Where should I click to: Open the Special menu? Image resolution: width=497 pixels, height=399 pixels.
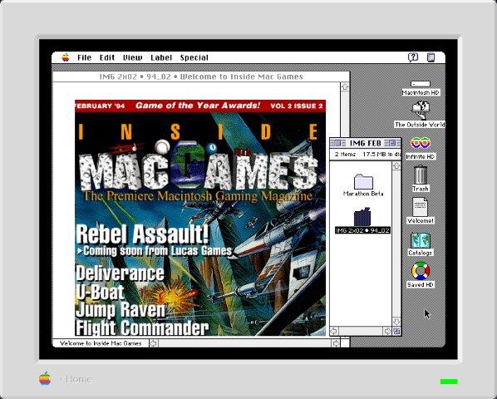click(x=194, y=57)
